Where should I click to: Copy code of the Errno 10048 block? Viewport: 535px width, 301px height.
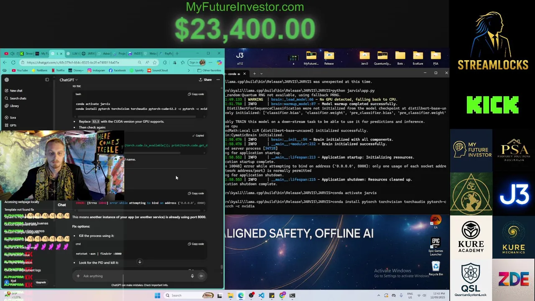(x=196, y=193)
